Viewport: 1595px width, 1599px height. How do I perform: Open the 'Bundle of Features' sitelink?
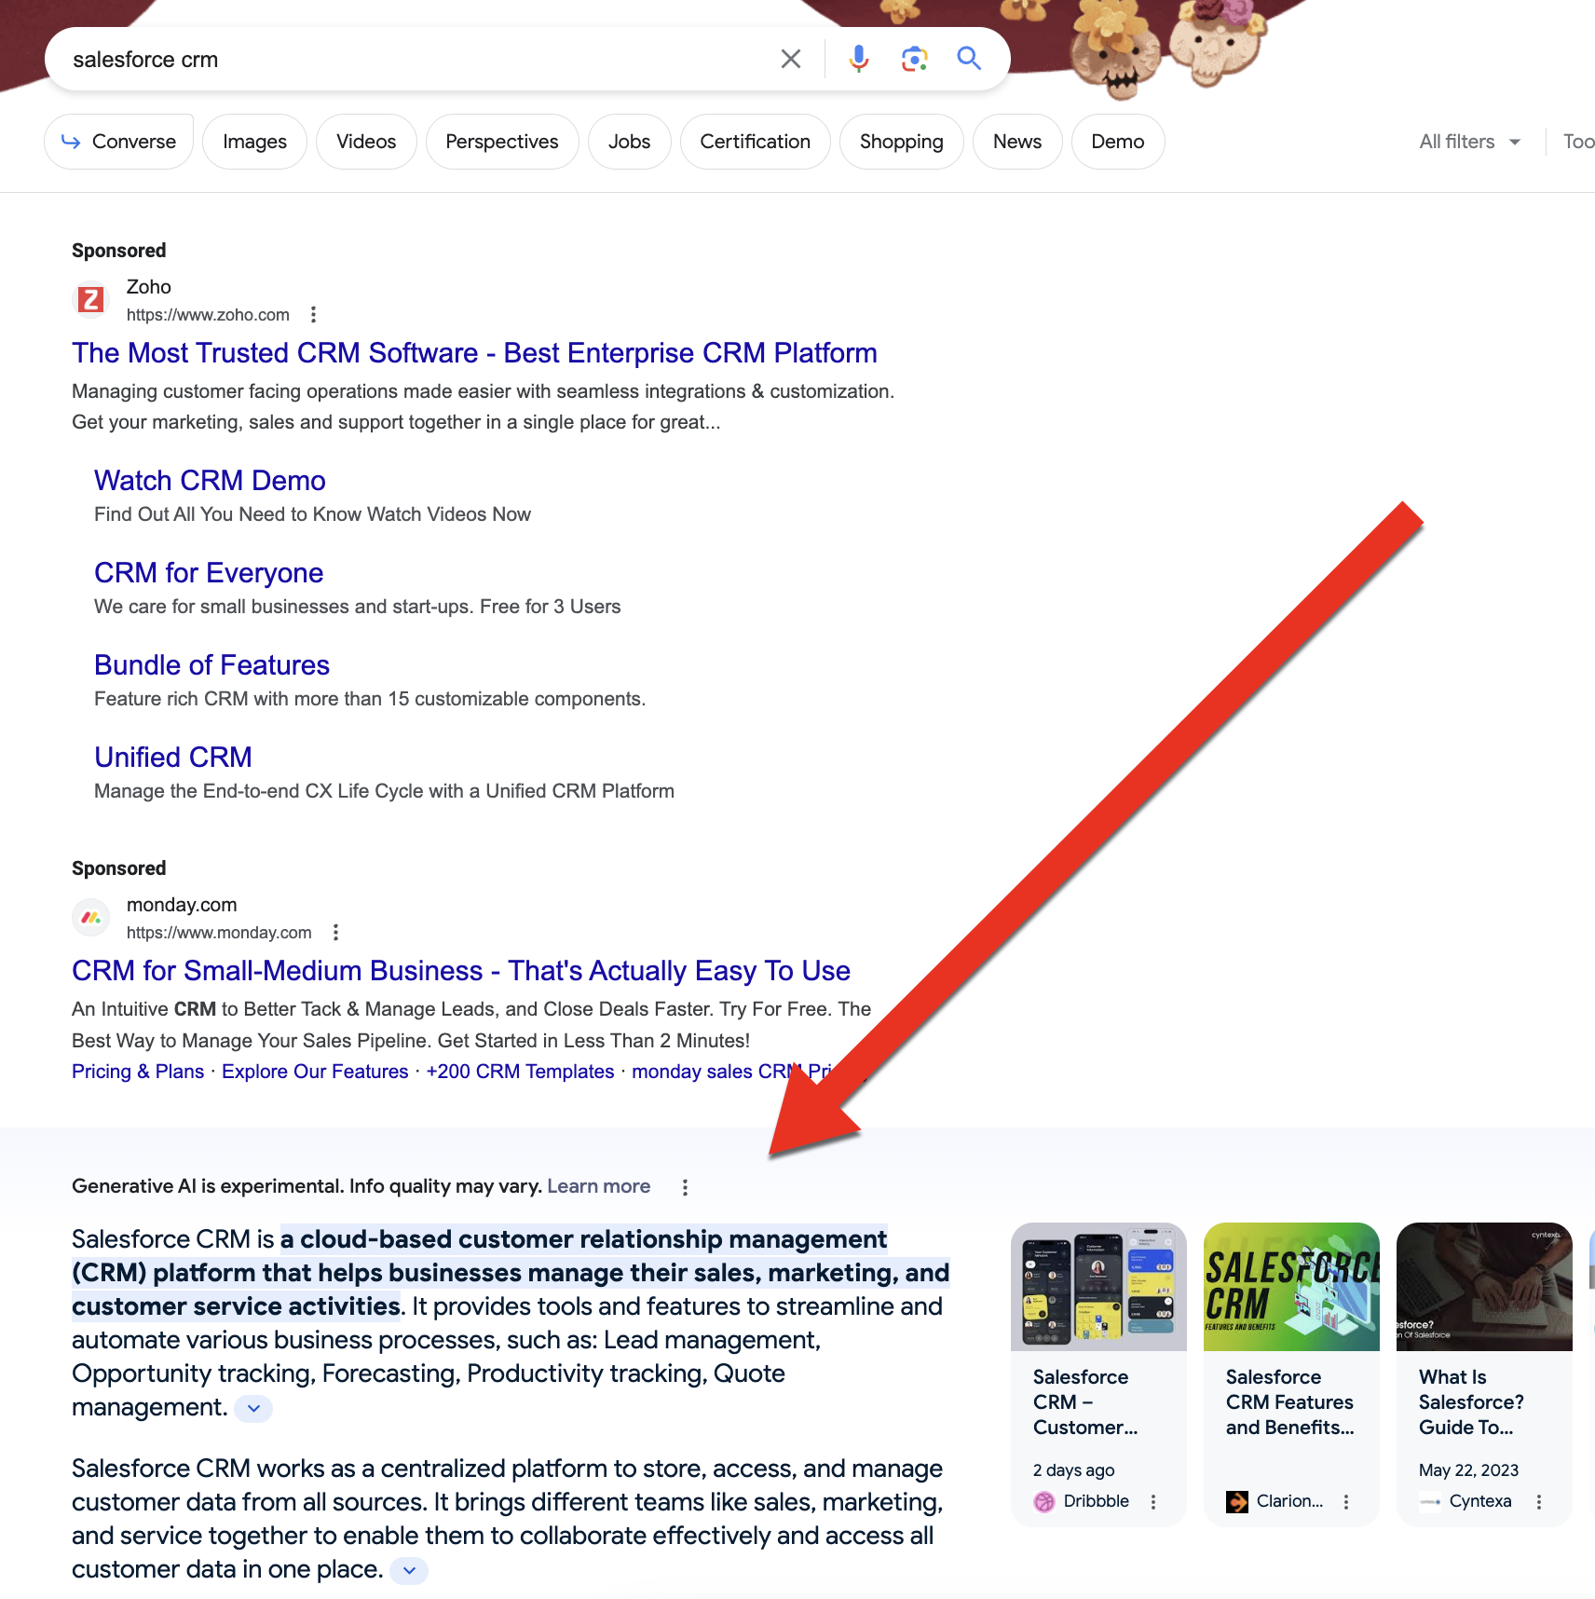click(211, 665)
